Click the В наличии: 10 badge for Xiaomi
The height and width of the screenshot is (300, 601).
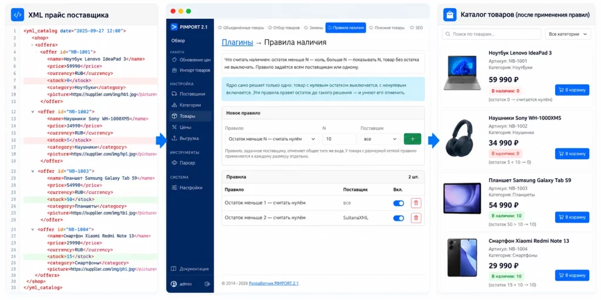tap(506, 277)
